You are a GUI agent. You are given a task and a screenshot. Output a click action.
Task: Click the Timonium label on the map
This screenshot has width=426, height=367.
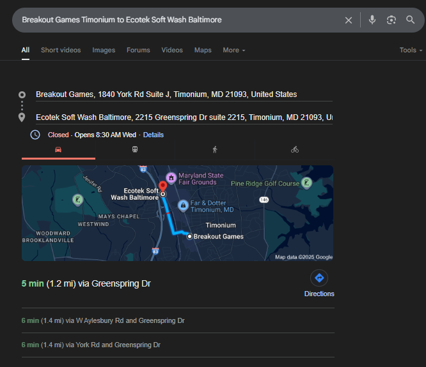(221, 225)
